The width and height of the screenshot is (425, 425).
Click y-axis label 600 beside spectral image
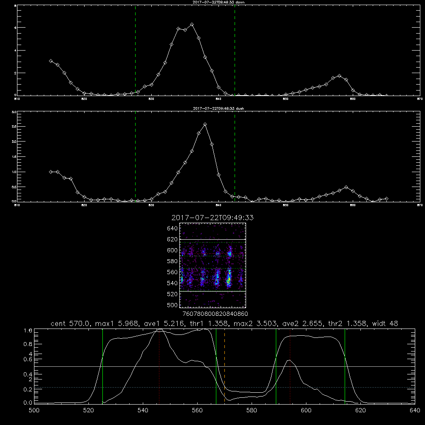(x=173, y=250)
